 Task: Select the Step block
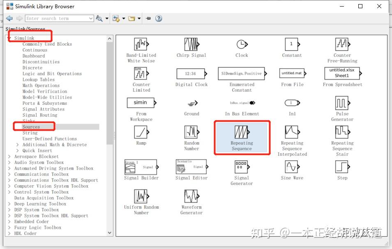click(343, 167)
